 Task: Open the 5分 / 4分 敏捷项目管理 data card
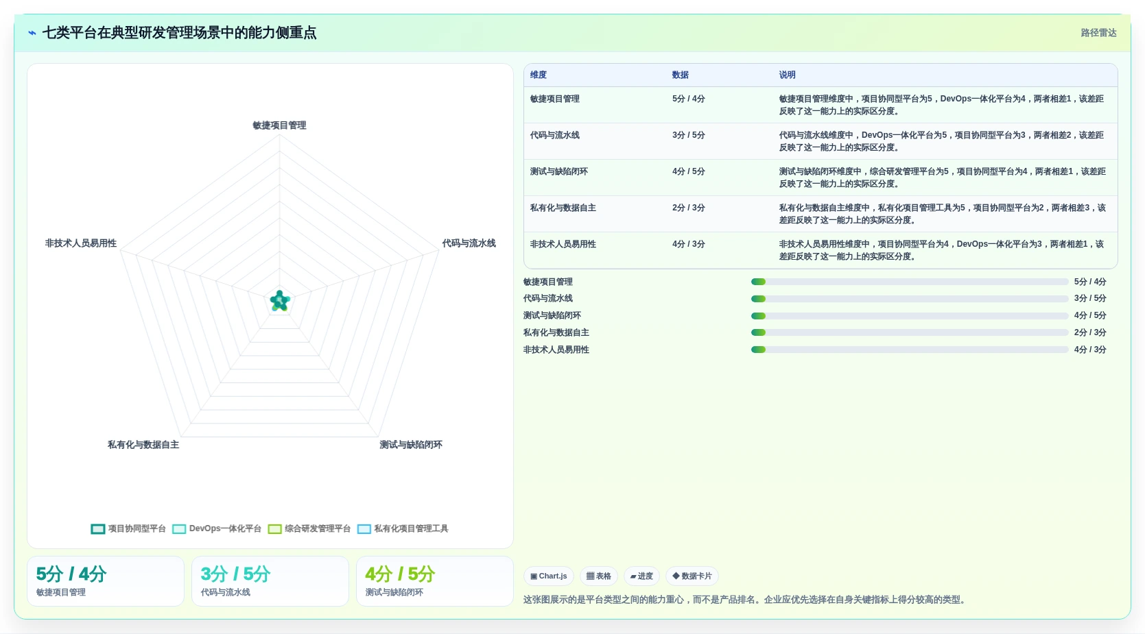(106, 581)
